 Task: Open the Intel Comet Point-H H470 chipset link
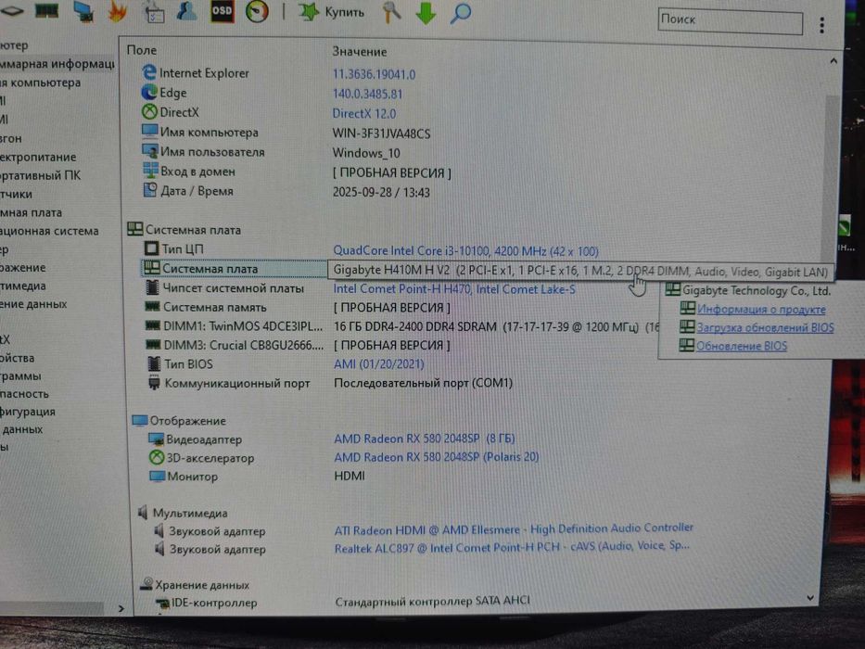(454, 289)
